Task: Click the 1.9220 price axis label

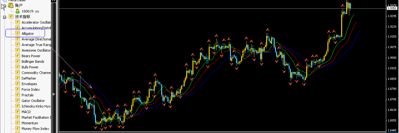Action: coord(392,27)
